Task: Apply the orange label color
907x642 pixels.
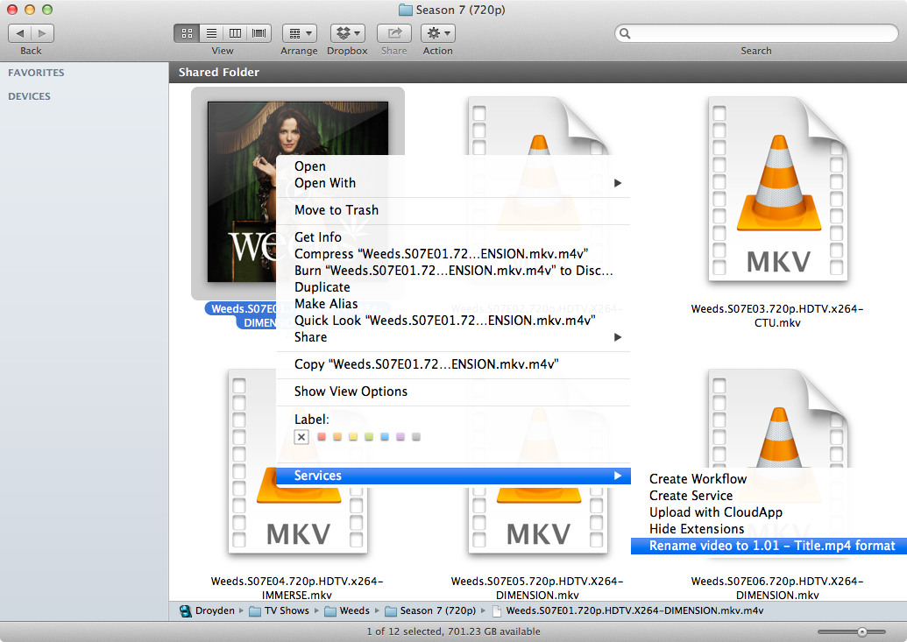Action: [337, 437]
